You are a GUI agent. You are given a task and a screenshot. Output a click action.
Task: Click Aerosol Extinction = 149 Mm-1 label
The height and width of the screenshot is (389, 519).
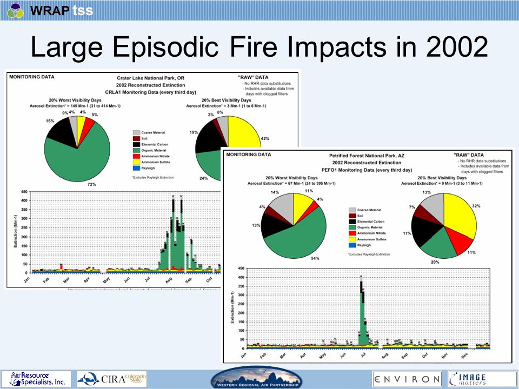75,106
